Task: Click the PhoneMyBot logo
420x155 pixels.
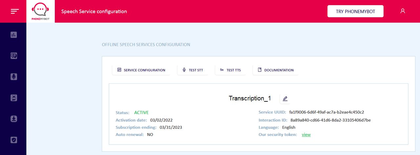Action: [40, 11]
